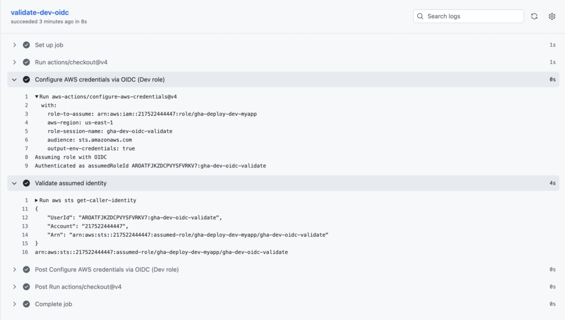Refresh the workflow logs
Viewport: 565px width, 320px height.
click(x=534, y=16)
